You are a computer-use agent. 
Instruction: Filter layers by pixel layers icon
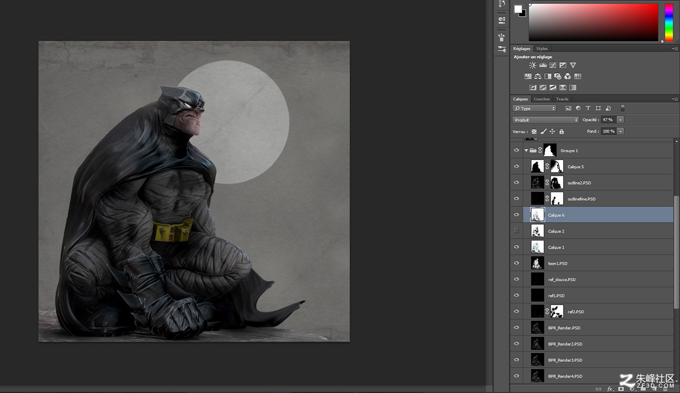(x=568, y=108)
